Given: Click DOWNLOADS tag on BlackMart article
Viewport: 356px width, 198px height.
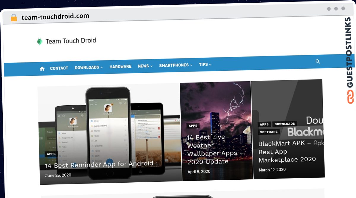Looking at the screenshot, I should point(285,124).
